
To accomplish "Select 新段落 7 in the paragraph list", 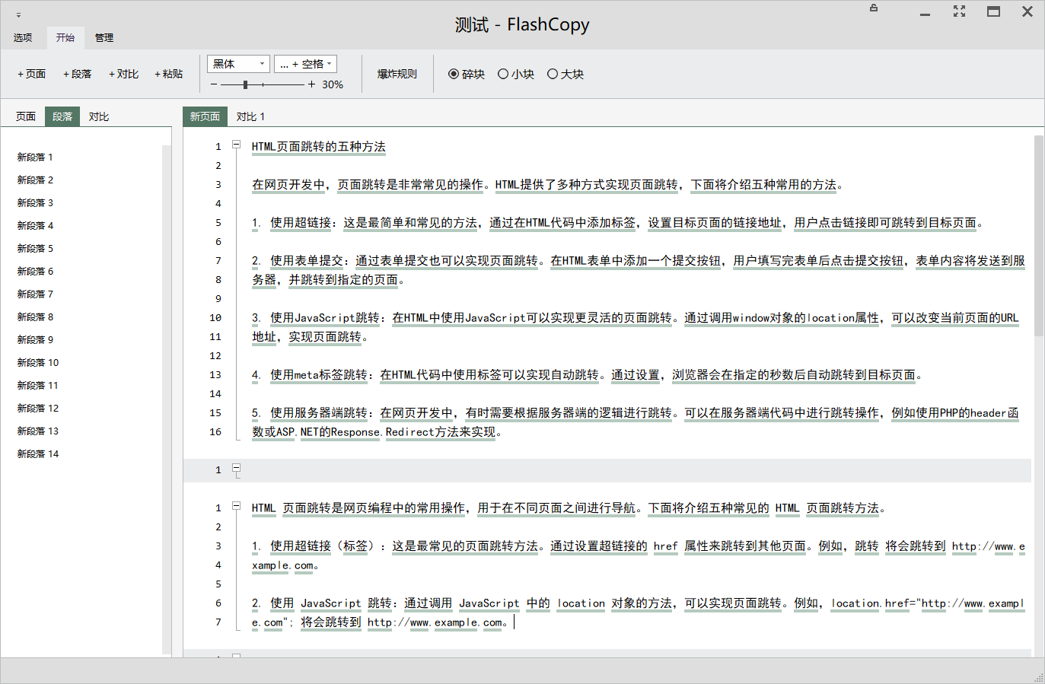I will pos(35,294).
